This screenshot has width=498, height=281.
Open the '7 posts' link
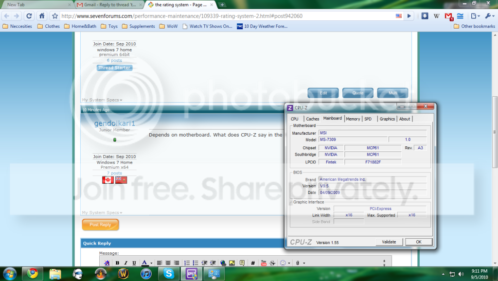[x=114, y=173]
